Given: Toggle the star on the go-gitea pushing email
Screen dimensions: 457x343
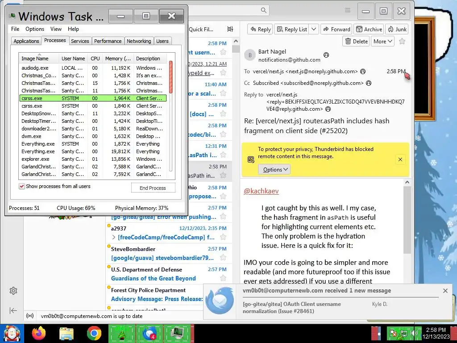Looking at the screenshot, I should pyautogui.click(x=223, y=217).
